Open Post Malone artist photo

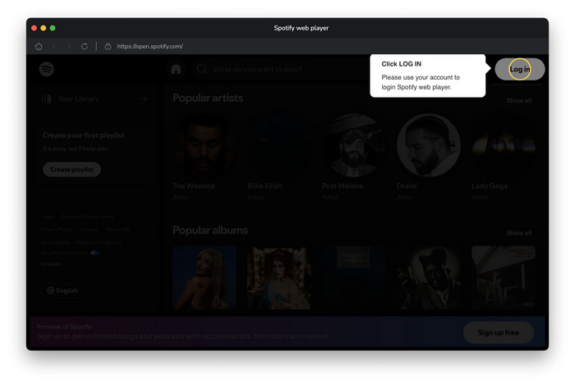(x=354, y=145)
